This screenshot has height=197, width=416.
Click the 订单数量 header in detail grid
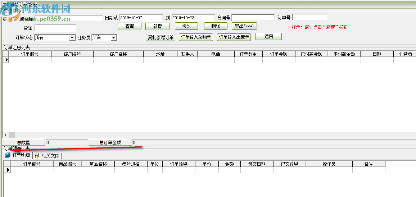click(x=179, y=164)
